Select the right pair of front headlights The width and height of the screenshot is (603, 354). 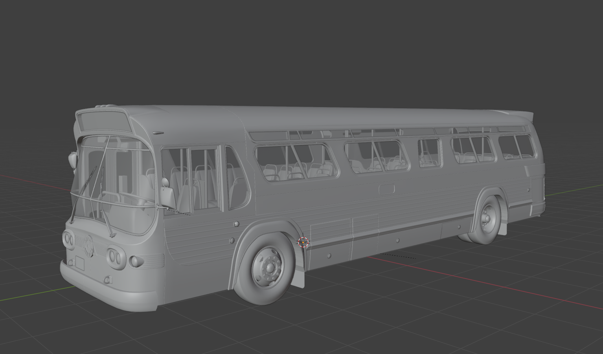point(115,257)
